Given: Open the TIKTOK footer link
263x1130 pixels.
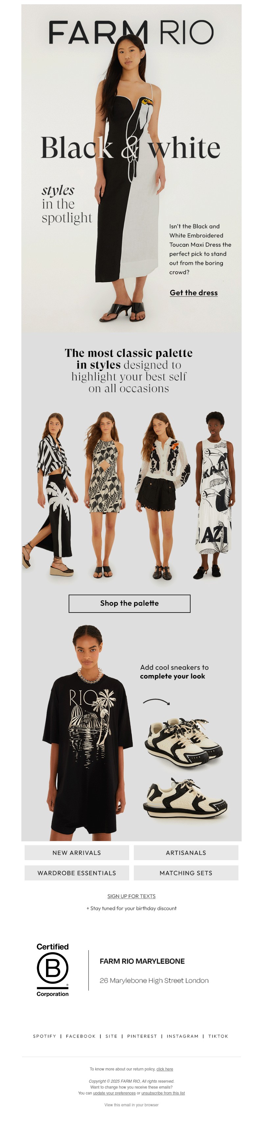Looking at the screenshot, I should tap(218, 1036).
